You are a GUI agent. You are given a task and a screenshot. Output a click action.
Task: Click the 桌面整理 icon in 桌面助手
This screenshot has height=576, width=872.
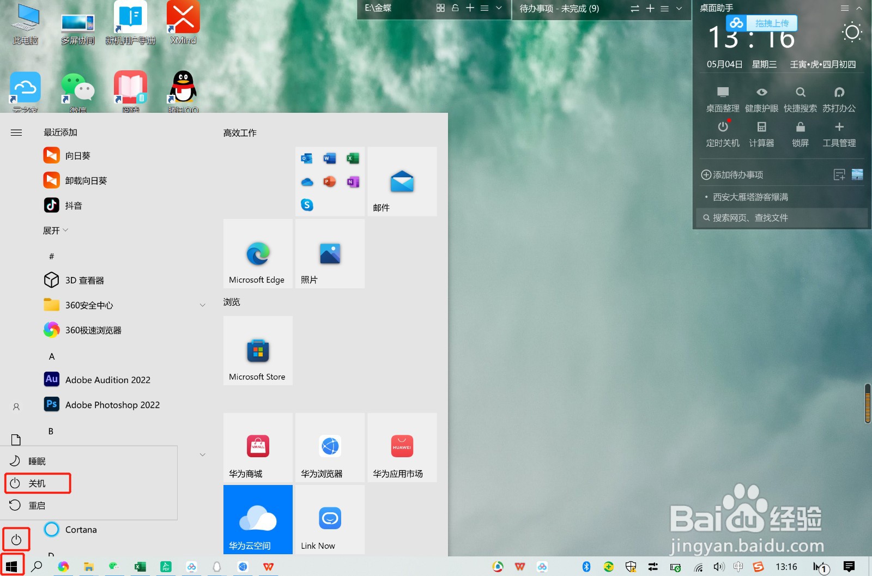723,92
